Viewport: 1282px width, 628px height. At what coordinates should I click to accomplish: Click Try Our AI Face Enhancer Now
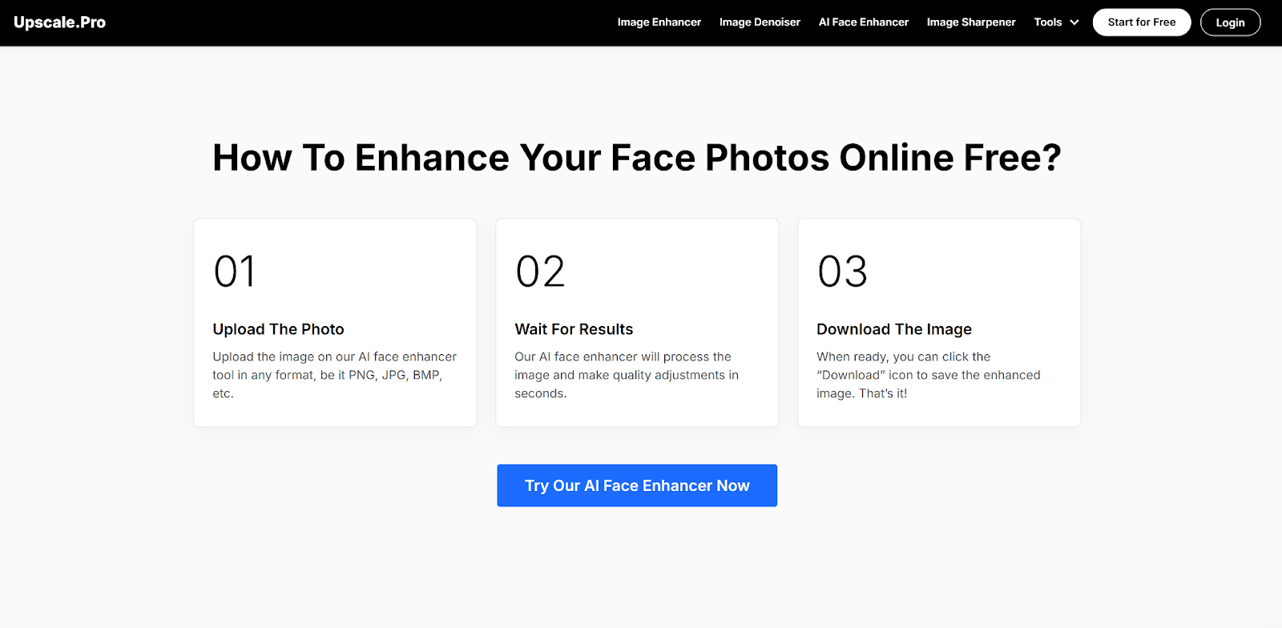[x=637, y=485]
